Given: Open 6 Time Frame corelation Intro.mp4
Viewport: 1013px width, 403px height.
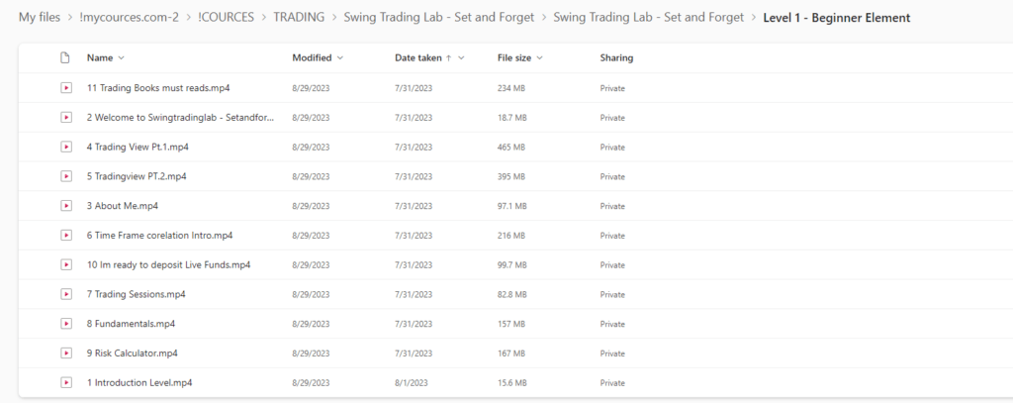Looking at the screenshot, I should point(159,236).
